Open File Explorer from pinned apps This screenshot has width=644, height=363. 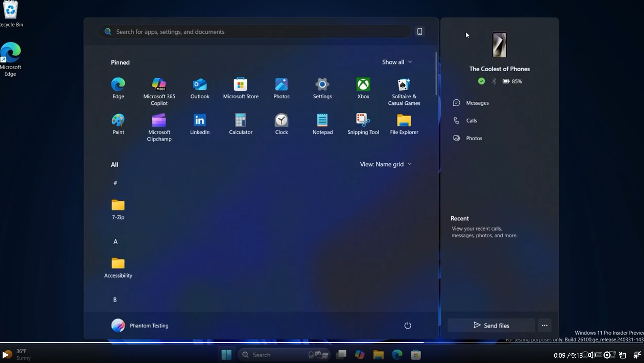(404, 124)
